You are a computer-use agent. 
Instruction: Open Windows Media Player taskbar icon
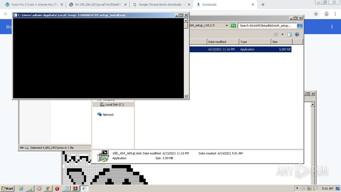pyautogui.click(x=39, y=189)
